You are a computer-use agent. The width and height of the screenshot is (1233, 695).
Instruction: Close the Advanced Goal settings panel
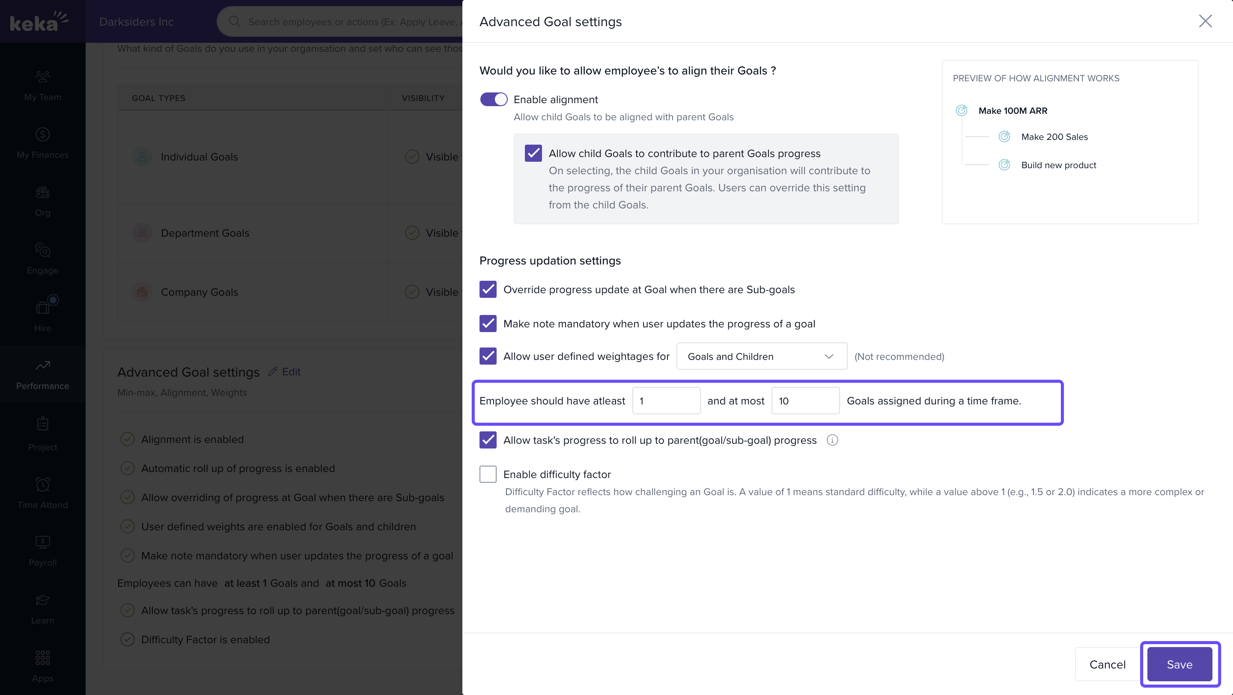coord(1205,21)
